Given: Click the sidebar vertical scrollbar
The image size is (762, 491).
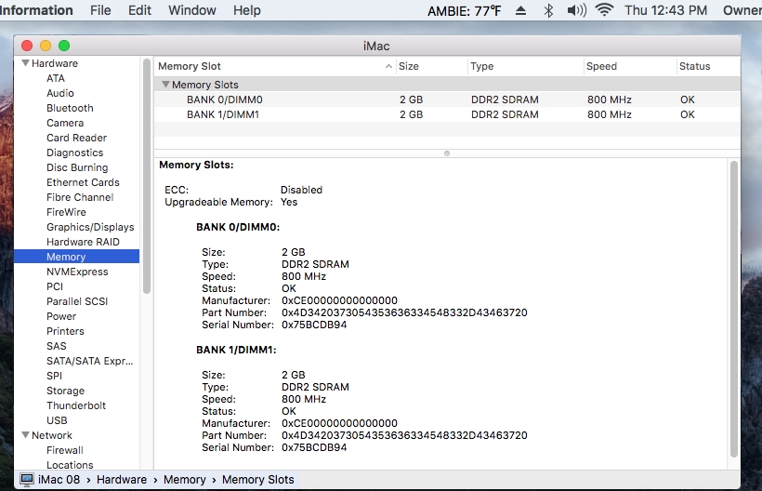Looking at the screenshot, I should coord(147,177).
